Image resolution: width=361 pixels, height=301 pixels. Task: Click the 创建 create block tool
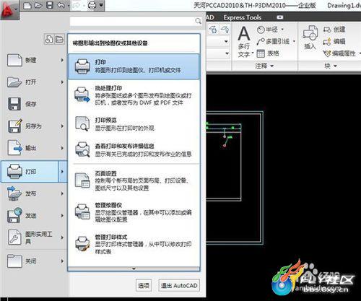(x=334, y=30)
